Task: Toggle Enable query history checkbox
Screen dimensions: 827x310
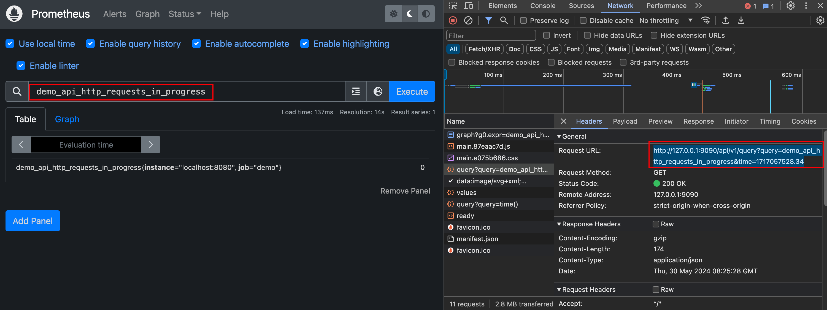Action: coord(90,44)
